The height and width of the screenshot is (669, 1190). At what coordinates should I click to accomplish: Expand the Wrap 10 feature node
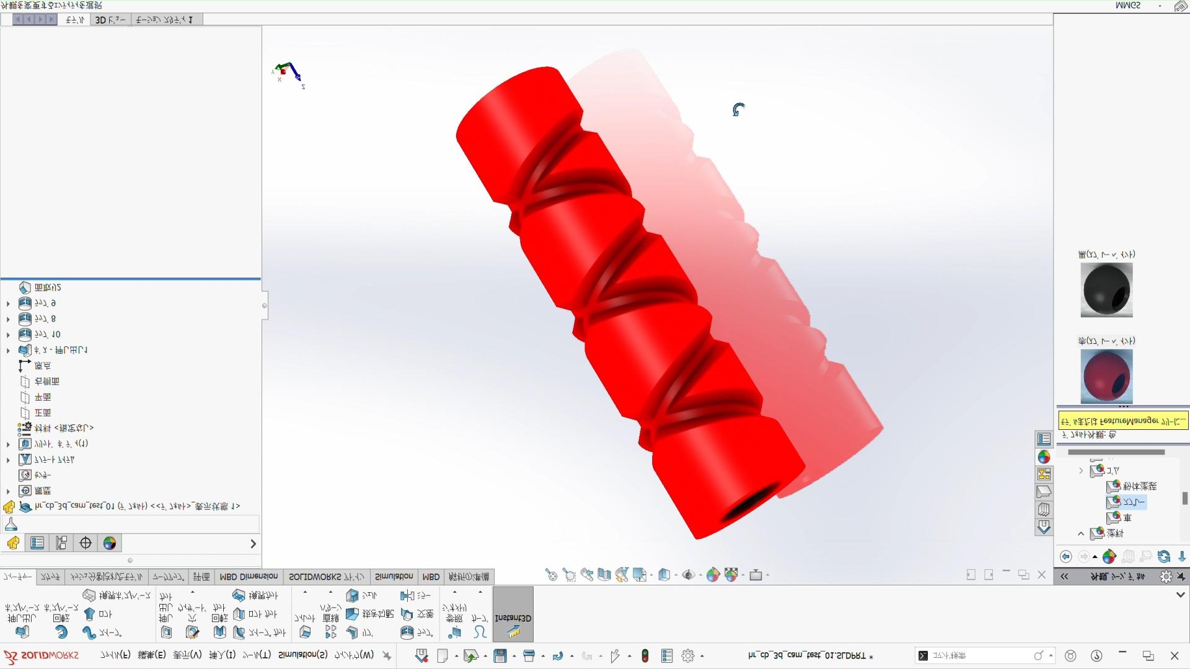click(x=8, y=335)
